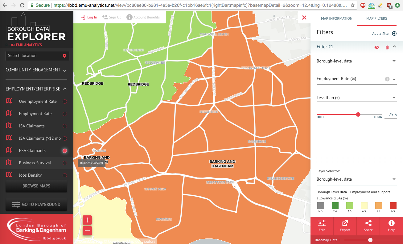Delete Filter #1 with the trash icon
The width and height of the screenshot is (403, 244).
point(387,47)
